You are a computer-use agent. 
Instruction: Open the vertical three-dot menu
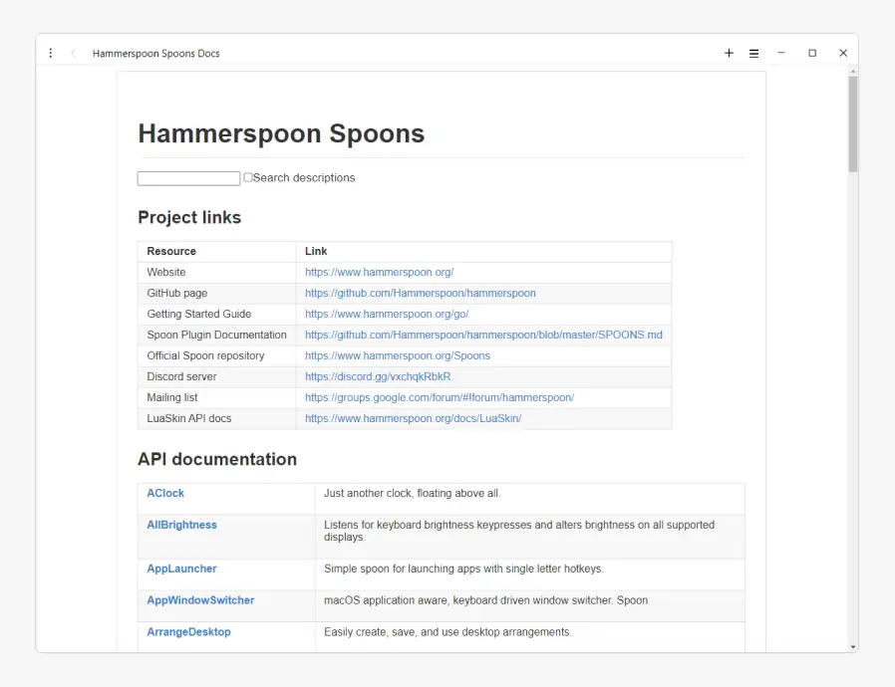pos(51,53)
